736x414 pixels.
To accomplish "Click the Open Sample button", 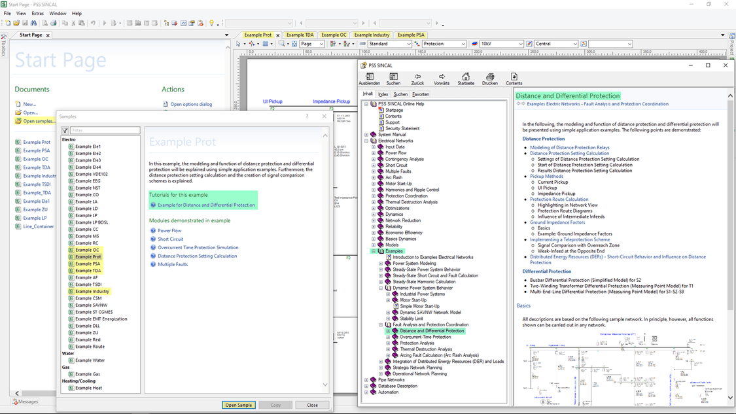I will [238, 405].
